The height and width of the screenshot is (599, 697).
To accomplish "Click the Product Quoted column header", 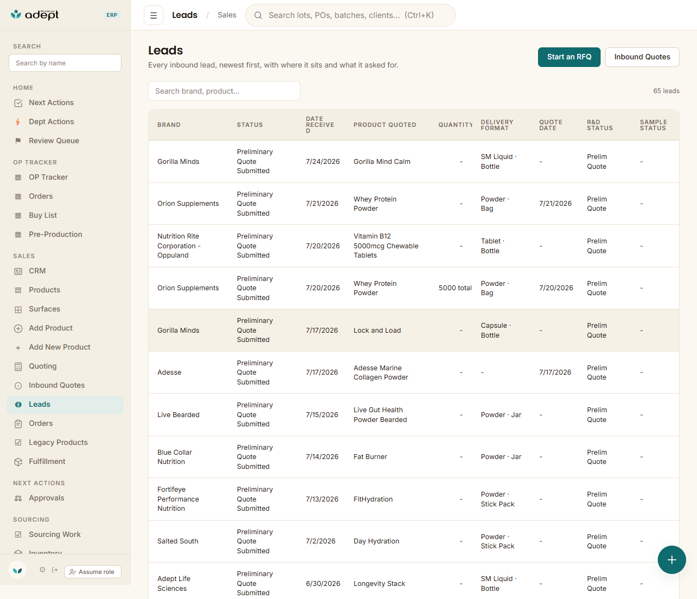I will (385, 125).
